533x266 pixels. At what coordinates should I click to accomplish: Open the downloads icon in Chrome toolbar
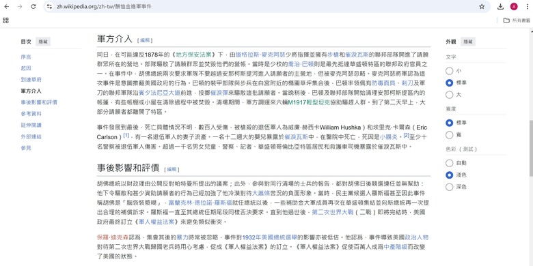500,6
